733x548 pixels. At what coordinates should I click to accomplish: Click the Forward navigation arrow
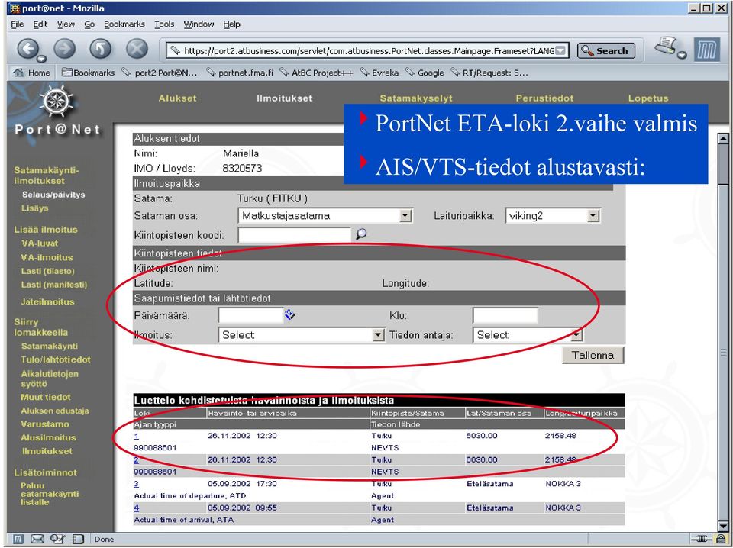coord(64,48)
